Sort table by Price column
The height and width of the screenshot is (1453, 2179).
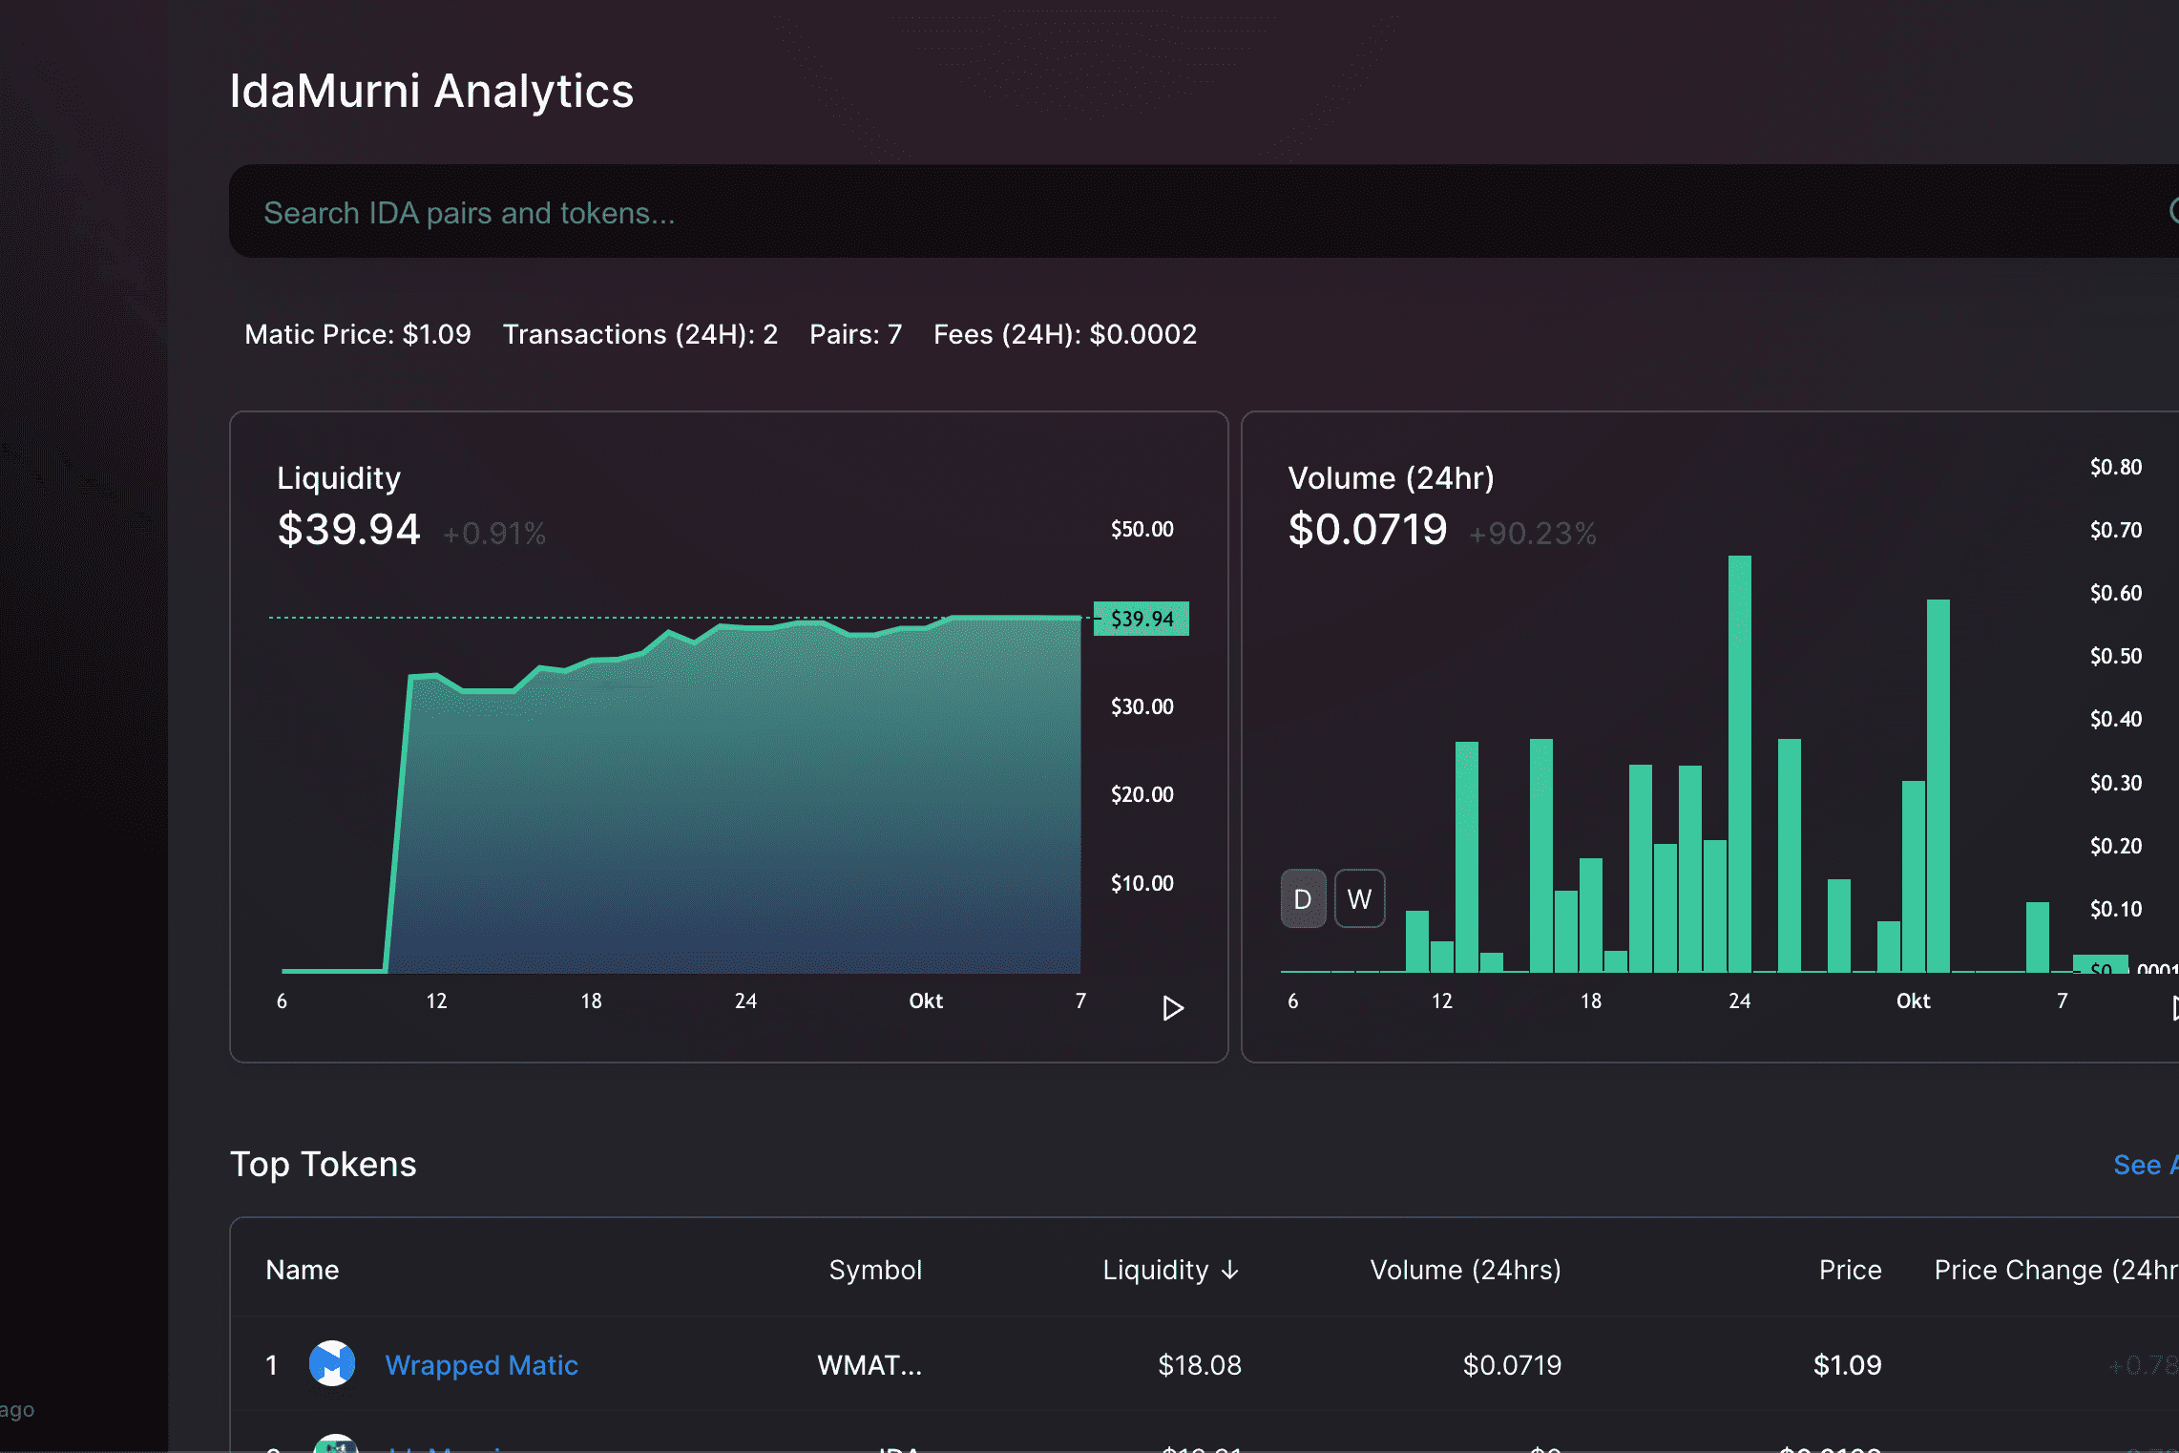1848,1271
